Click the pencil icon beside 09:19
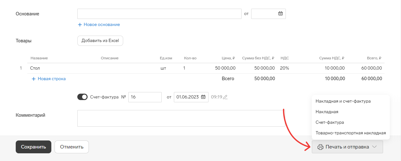The width and height of the screenshot is (401, 161). (x=225, y=97)
